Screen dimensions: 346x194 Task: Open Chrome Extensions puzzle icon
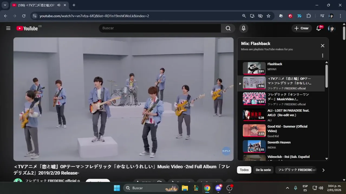(309, 16)
